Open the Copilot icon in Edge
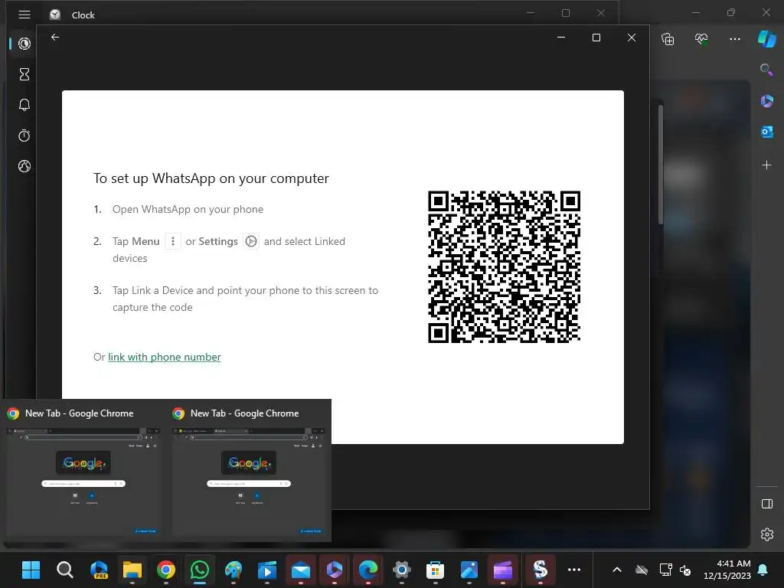 tap(766, 39)
